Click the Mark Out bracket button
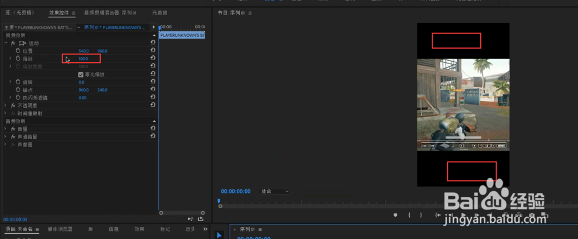The width and height of the screenshot is (578, 239). pyautogui.click(x=421, y=215)
